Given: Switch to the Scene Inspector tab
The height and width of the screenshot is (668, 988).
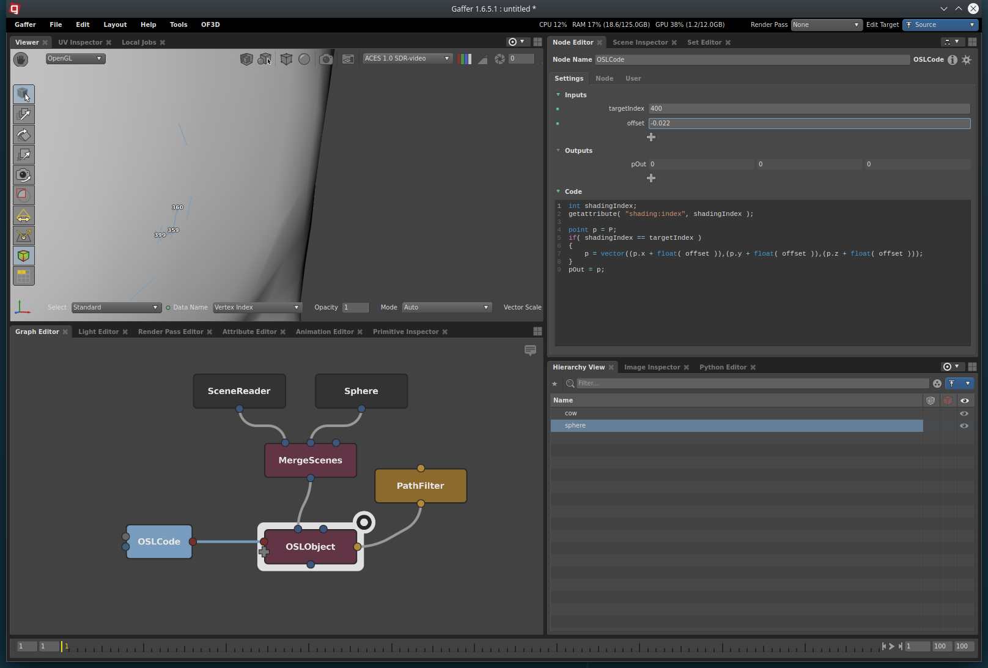Looking at the screenshot, I should point(640,42).
